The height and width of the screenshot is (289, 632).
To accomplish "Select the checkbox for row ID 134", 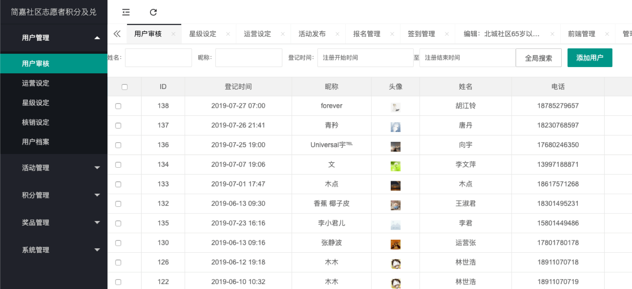I will tap(118, 165).
